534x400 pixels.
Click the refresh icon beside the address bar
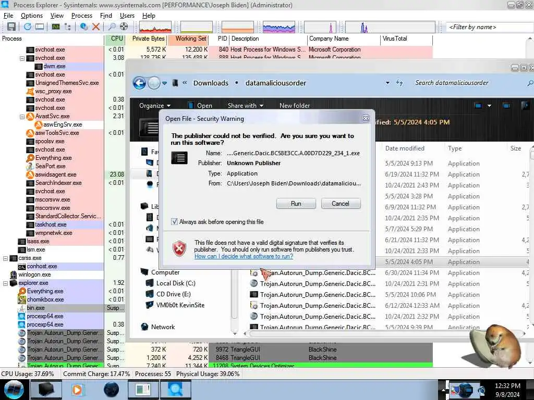[x=400, y=83]
